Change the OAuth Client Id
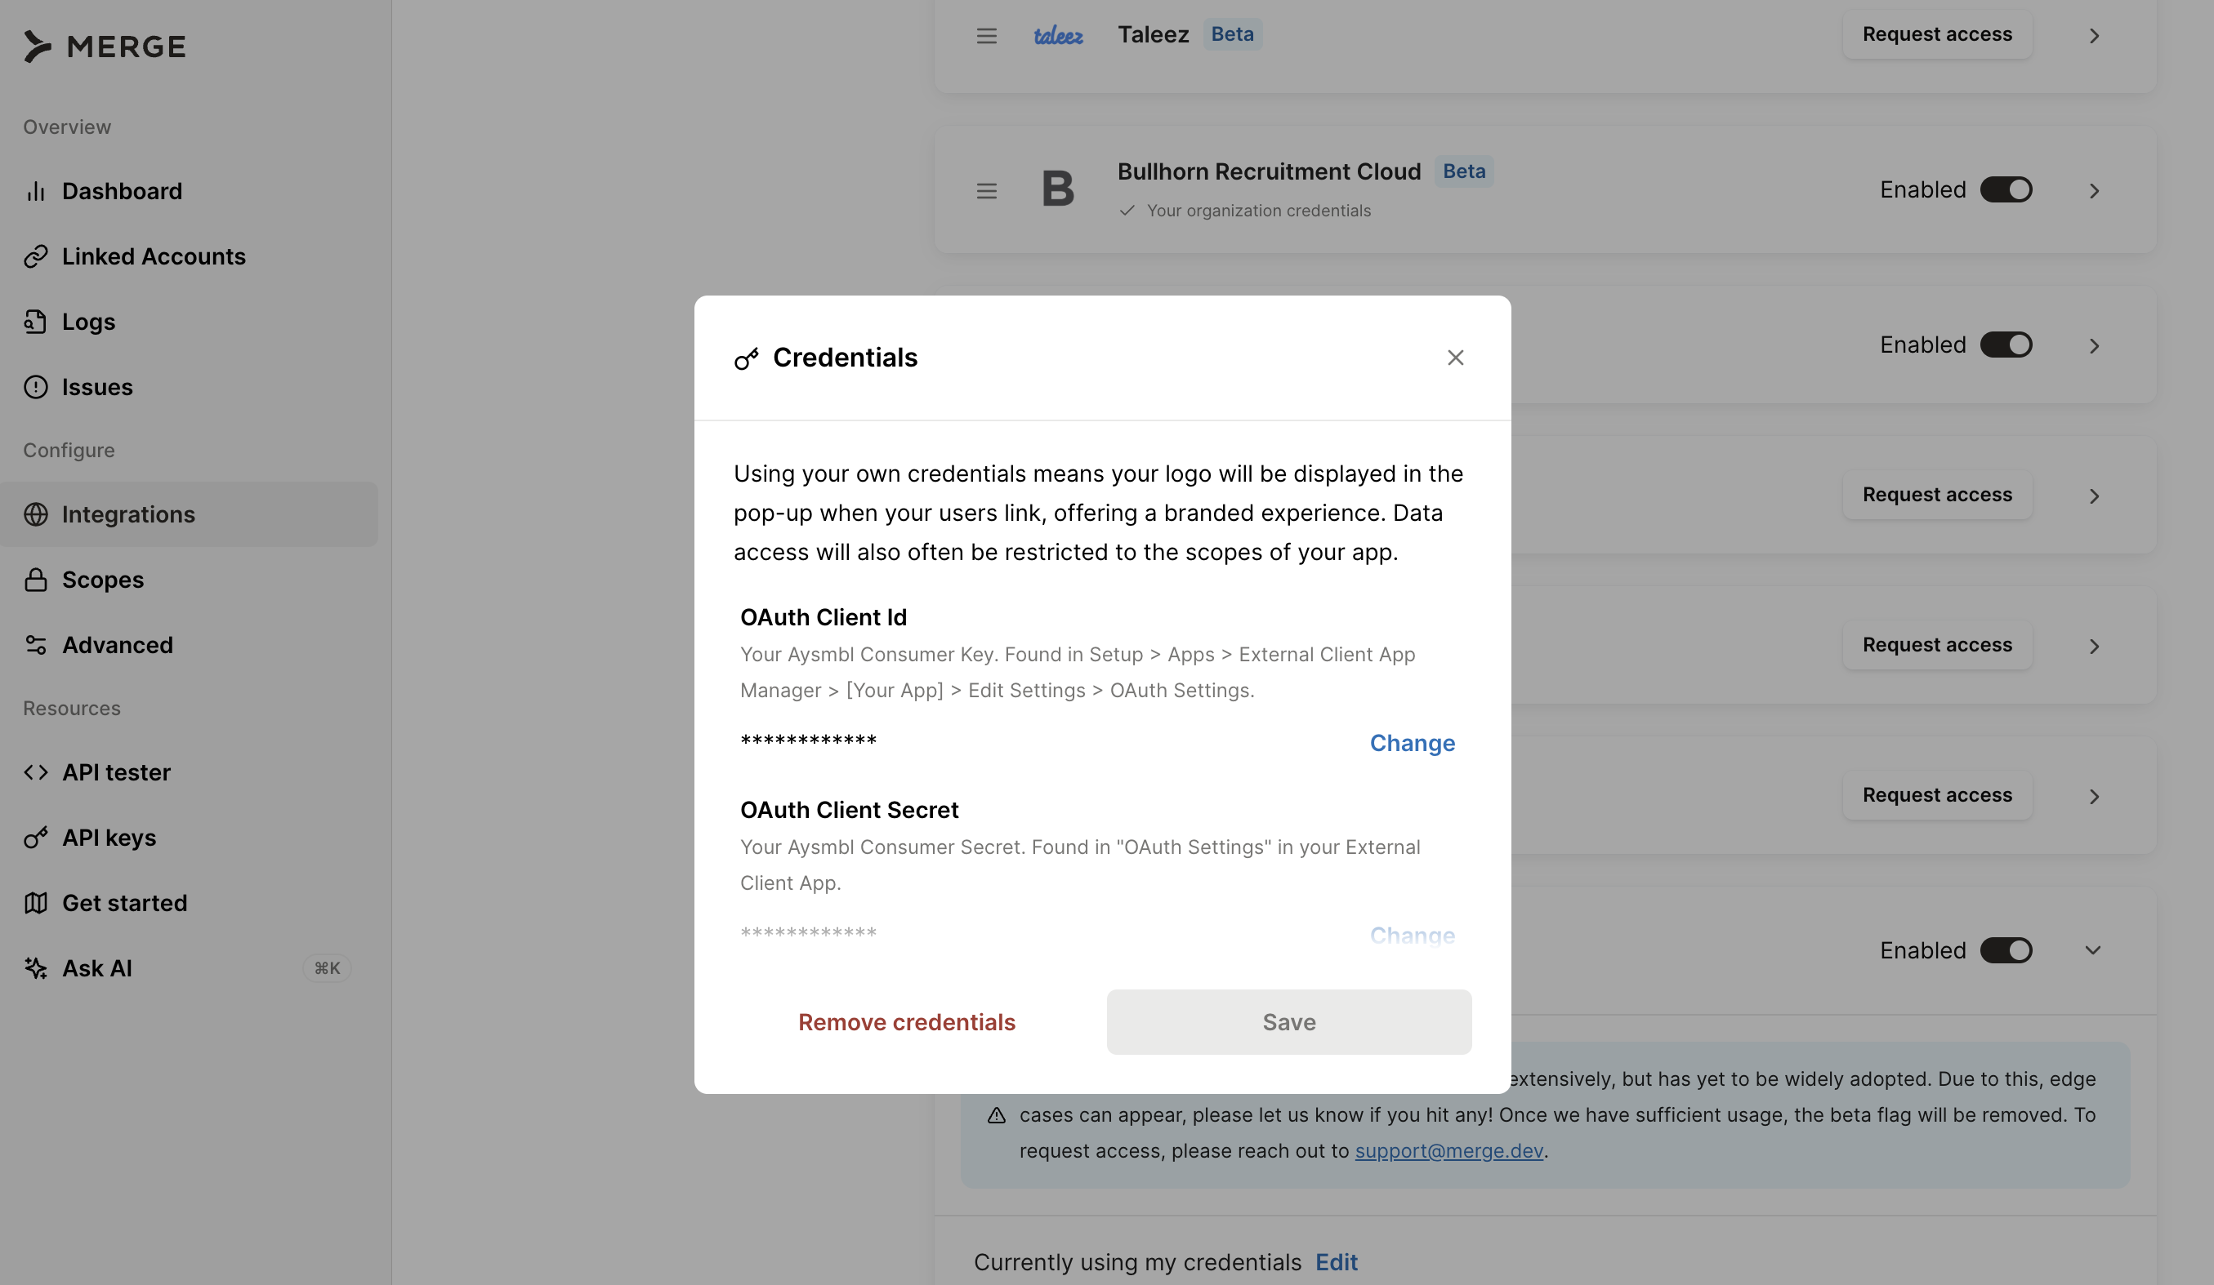This screenshot has width=2214, height=1285. click(x=1412, y=744)
